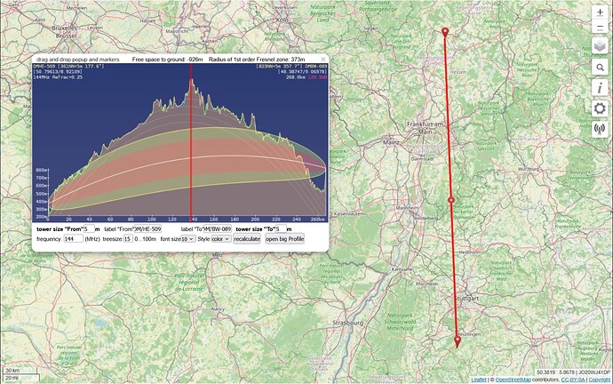Click the open big Profile button
This screenshot has height=384, width=613.
point(284,239)
